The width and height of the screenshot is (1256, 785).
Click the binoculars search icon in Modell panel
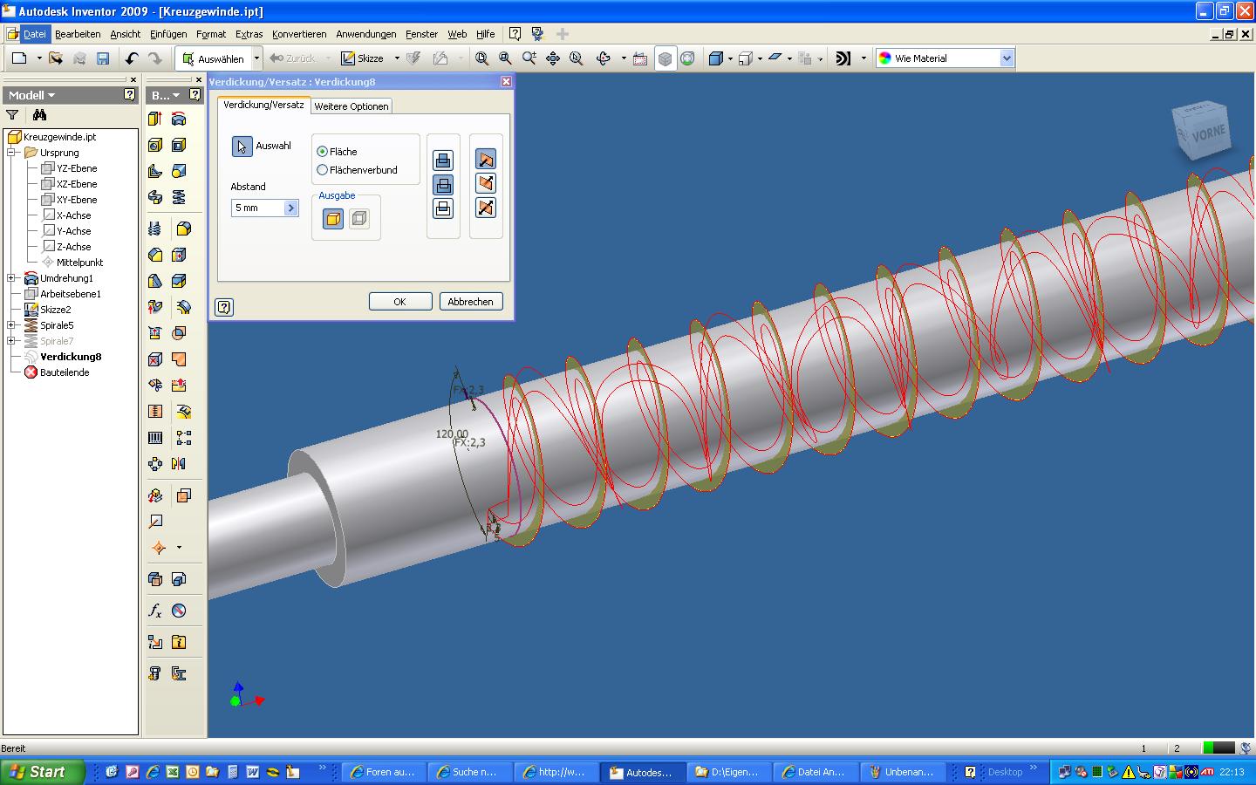pos(39,115)
